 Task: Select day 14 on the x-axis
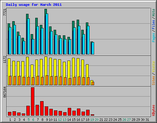coord(69,120)
